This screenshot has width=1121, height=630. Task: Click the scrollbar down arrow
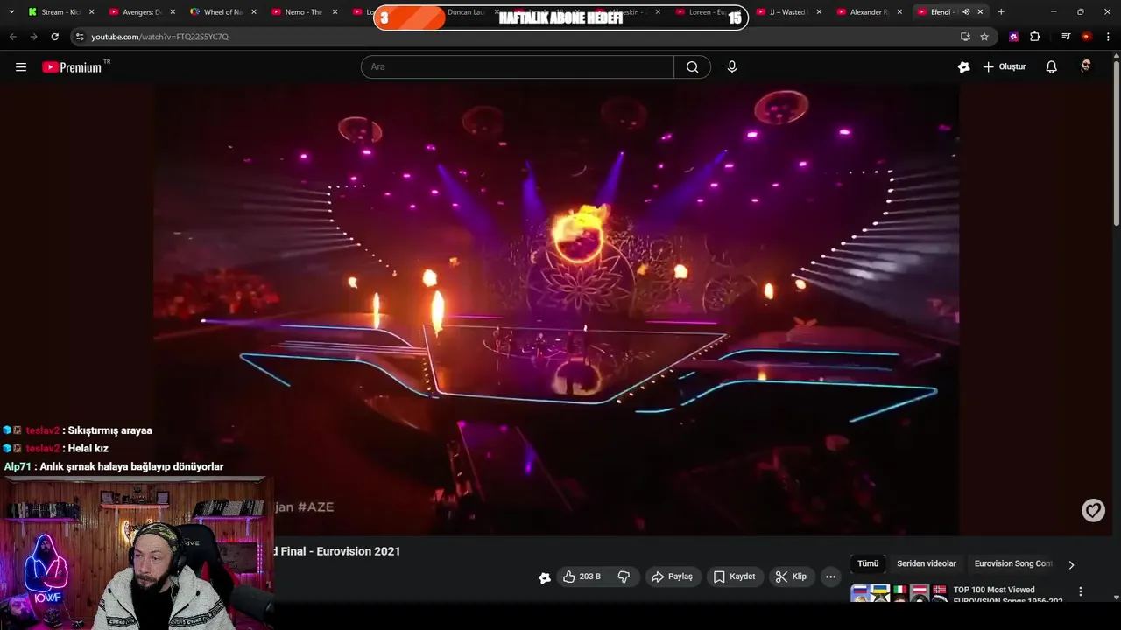1116,598
